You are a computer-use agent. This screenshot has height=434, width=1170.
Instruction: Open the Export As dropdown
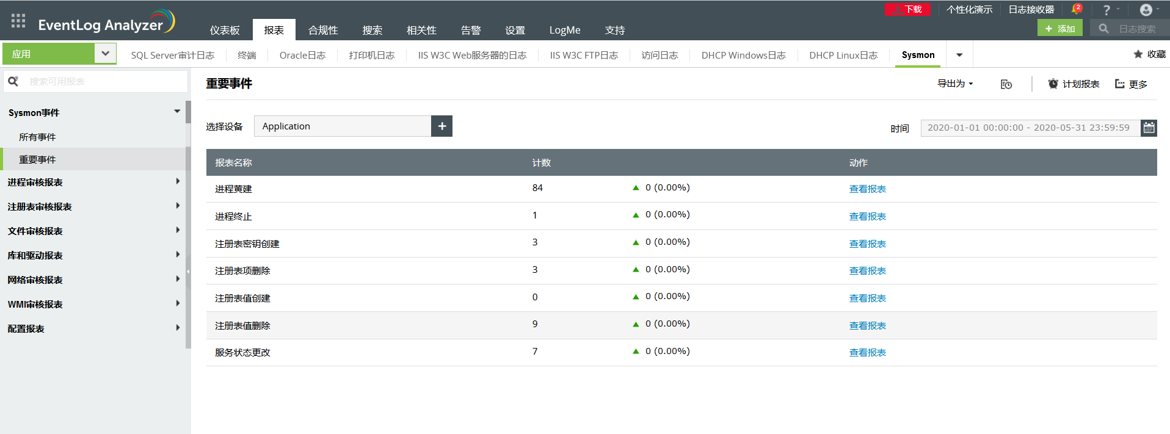click(x=956, y=84)
